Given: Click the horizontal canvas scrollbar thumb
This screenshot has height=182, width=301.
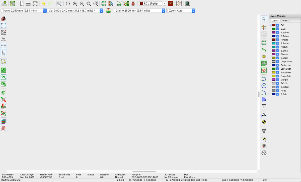Looking at the screenshot, I should (144, 171).
